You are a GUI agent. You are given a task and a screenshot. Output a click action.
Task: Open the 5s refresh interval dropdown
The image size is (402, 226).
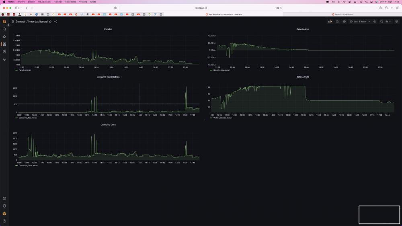pyautogui.click(x=388, y=22)
